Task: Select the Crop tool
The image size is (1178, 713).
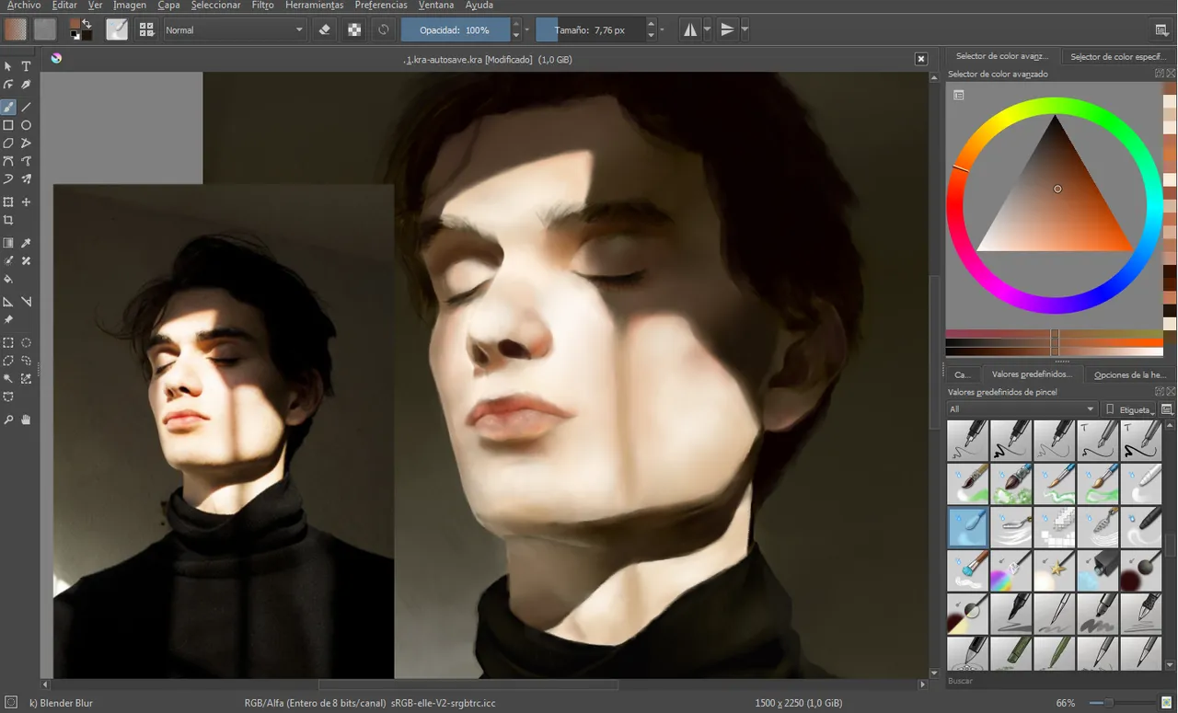Action: [x=8, y=221]
